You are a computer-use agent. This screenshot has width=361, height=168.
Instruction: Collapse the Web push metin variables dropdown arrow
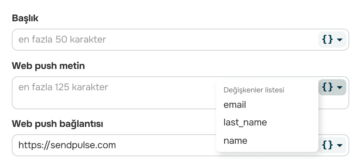pyautogui.click(x=340, y=87)
